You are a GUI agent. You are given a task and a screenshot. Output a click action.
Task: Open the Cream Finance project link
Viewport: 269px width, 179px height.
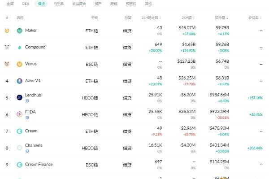click(x=39, y=164)
